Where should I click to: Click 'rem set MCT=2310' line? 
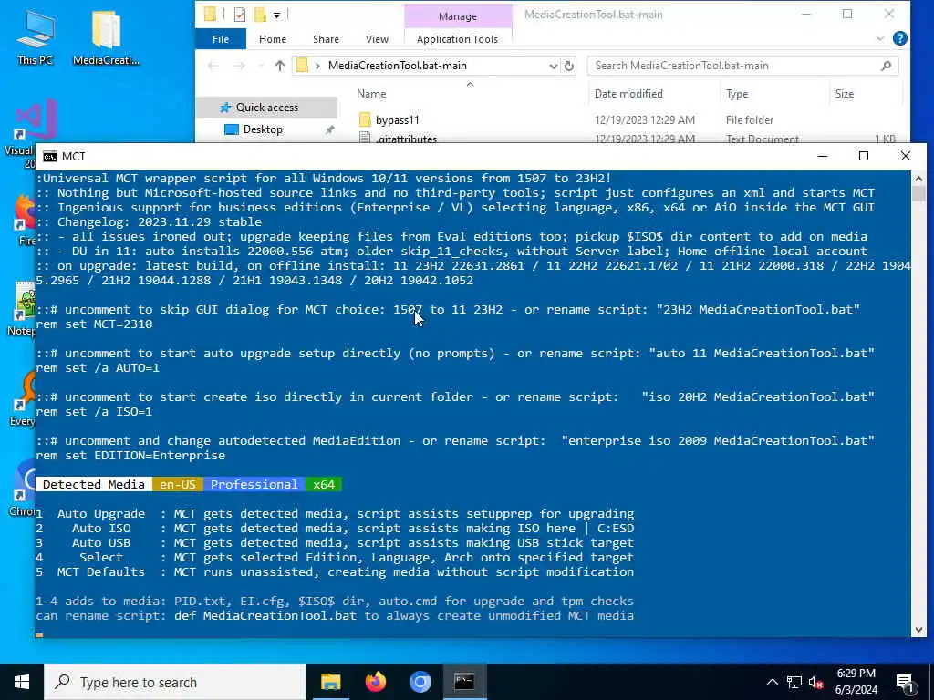[x=94, y=324]
